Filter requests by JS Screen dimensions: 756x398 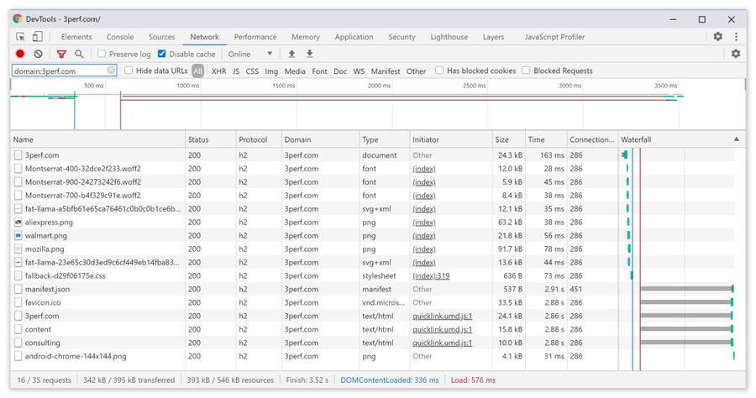coord(236,71)
